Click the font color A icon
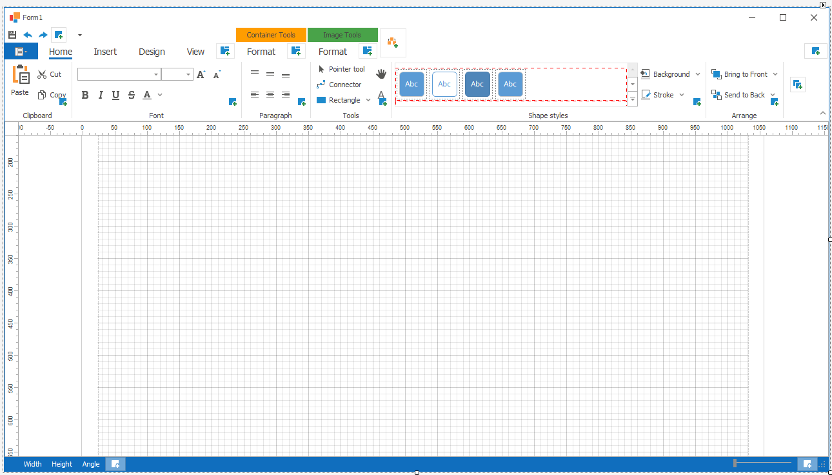The width and height of the screenshot is (832, 475). tap(147, 95)
